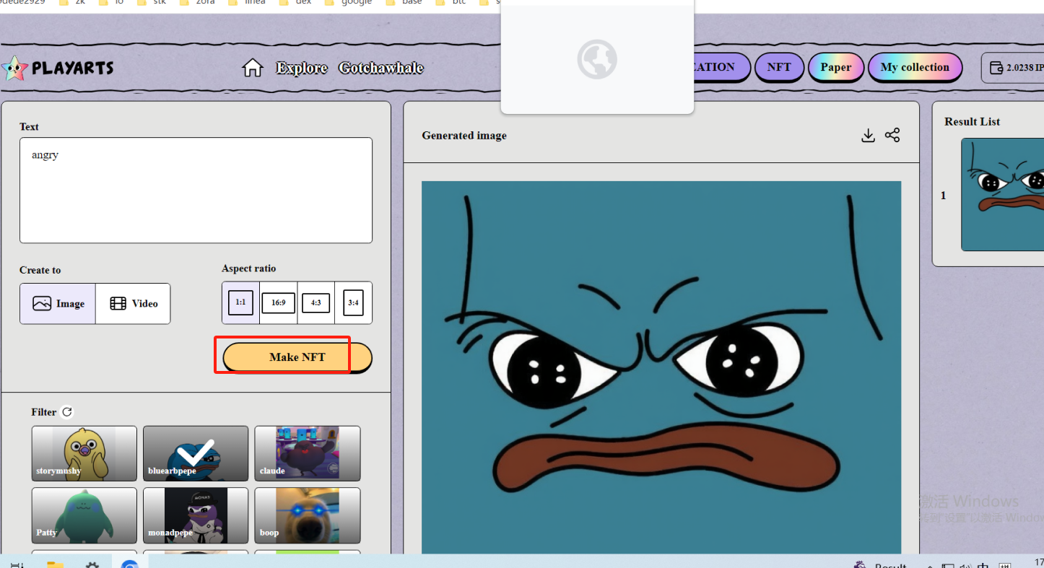Choose the claude filter
The width and height of the screenshot is (1044, 568).
(x=308, y=453)
